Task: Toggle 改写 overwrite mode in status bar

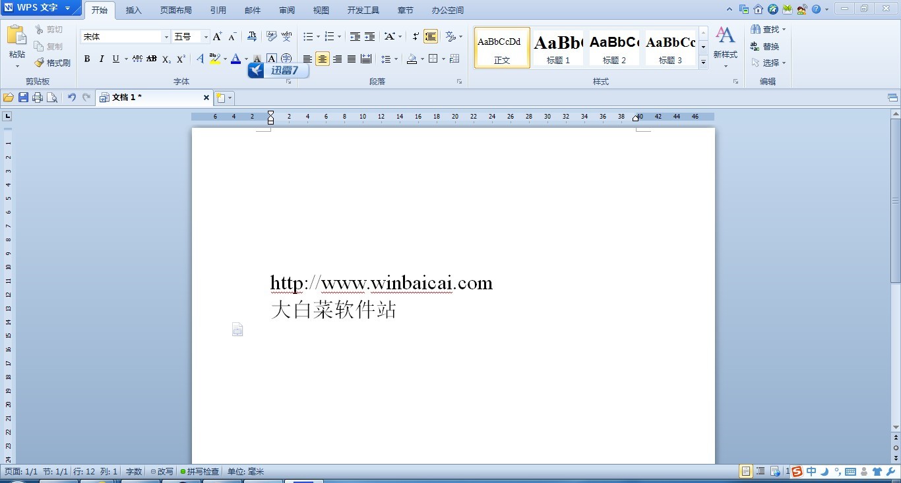Action: [162, 472]
